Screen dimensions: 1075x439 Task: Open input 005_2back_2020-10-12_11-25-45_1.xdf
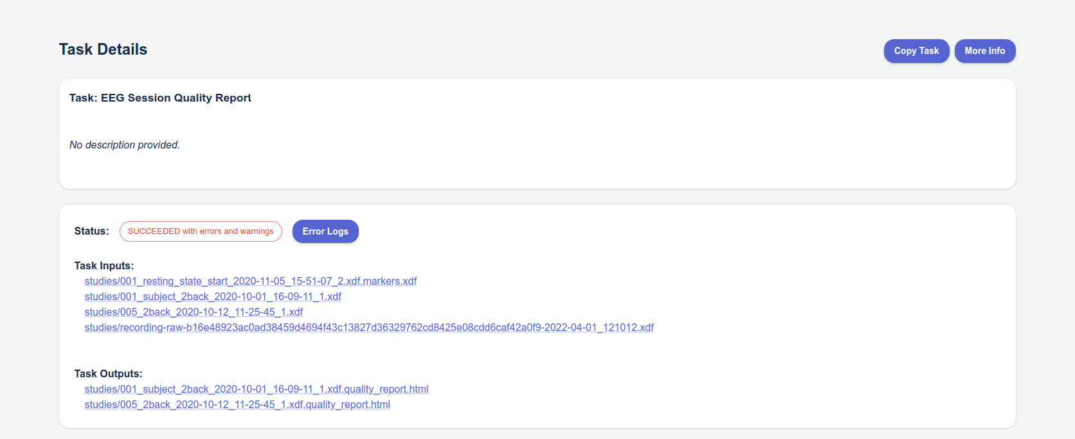(194, 312)
